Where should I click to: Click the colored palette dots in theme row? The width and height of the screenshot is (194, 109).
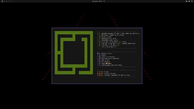109,64
